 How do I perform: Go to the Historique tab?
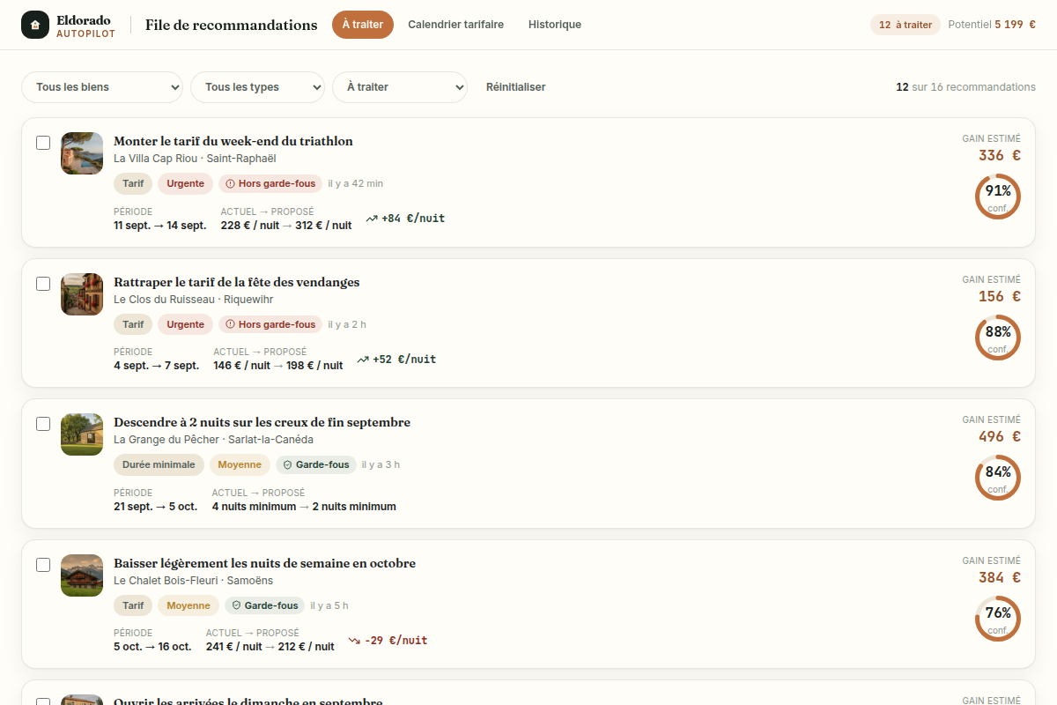click(555, 25)
